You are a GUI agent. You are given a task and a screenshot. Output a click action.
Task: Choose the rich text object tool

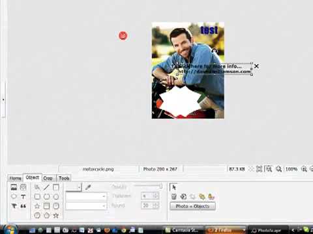click(14, 206)
